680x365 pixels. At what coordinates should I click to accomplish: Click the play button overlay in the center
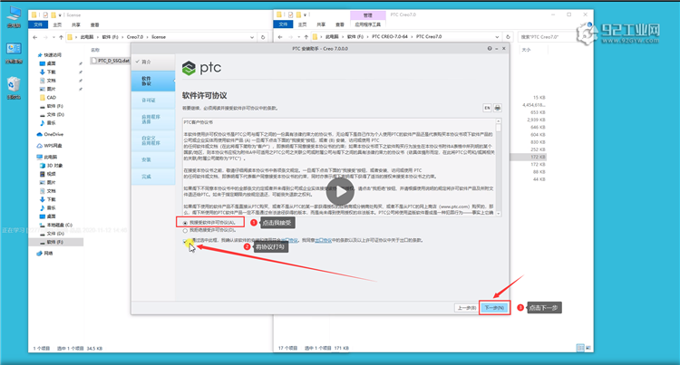(340, 192)
